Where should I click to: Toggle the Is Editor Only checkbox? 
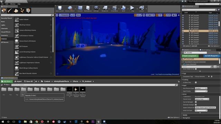[196, 83]
